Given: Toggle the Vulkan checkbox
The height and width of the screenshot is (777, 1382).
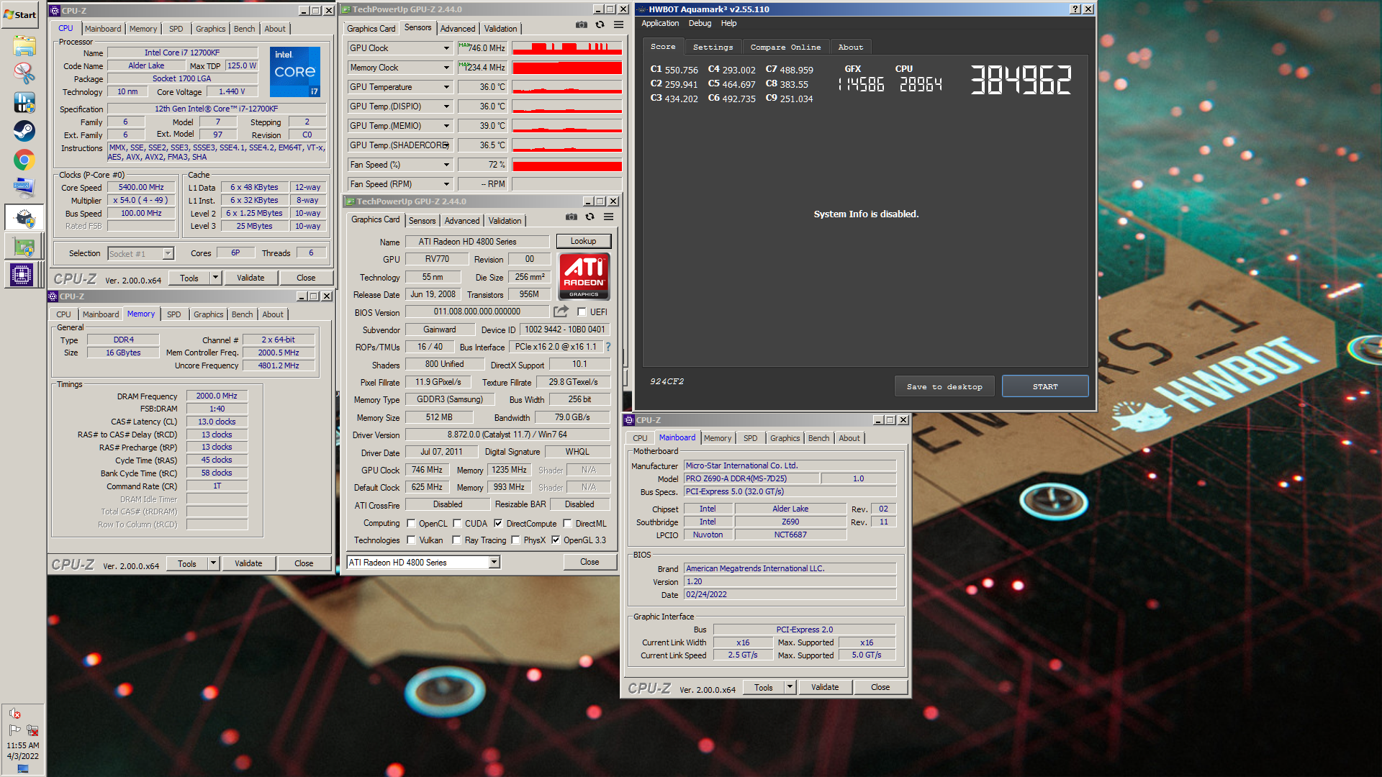Looking at the screenshot, I should pyautogui.click(x=411, y=540).
